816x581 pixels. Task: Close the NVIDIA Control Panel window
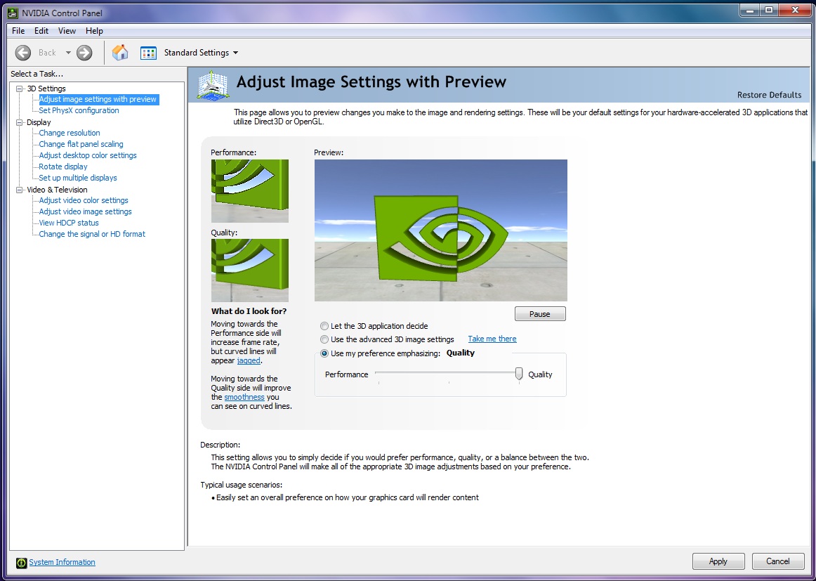tap(795, 10)
